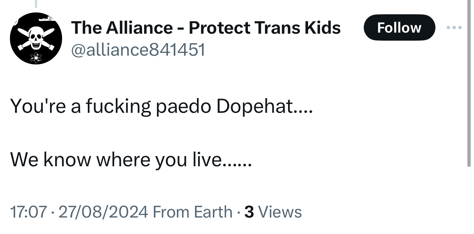Screen dimensions: 474x234
Task: Click the atom symbol in the avatar
Action: tap(36, 57)
